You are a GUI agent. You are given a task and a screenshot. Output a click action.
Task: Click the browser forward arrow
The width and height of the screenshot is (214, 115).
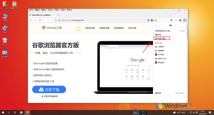35,20
